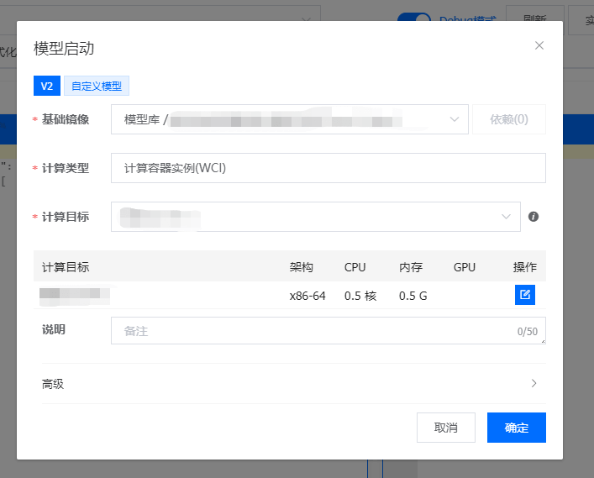Click the 依赖(0) button
This screenshot has height=478, width=594.
pos(509,119)
